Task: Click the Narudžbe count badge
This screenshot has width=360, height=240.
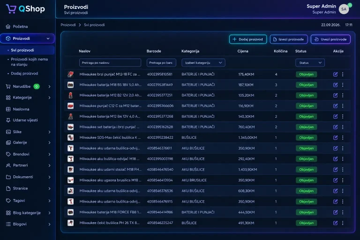Action: coord(36,87)
